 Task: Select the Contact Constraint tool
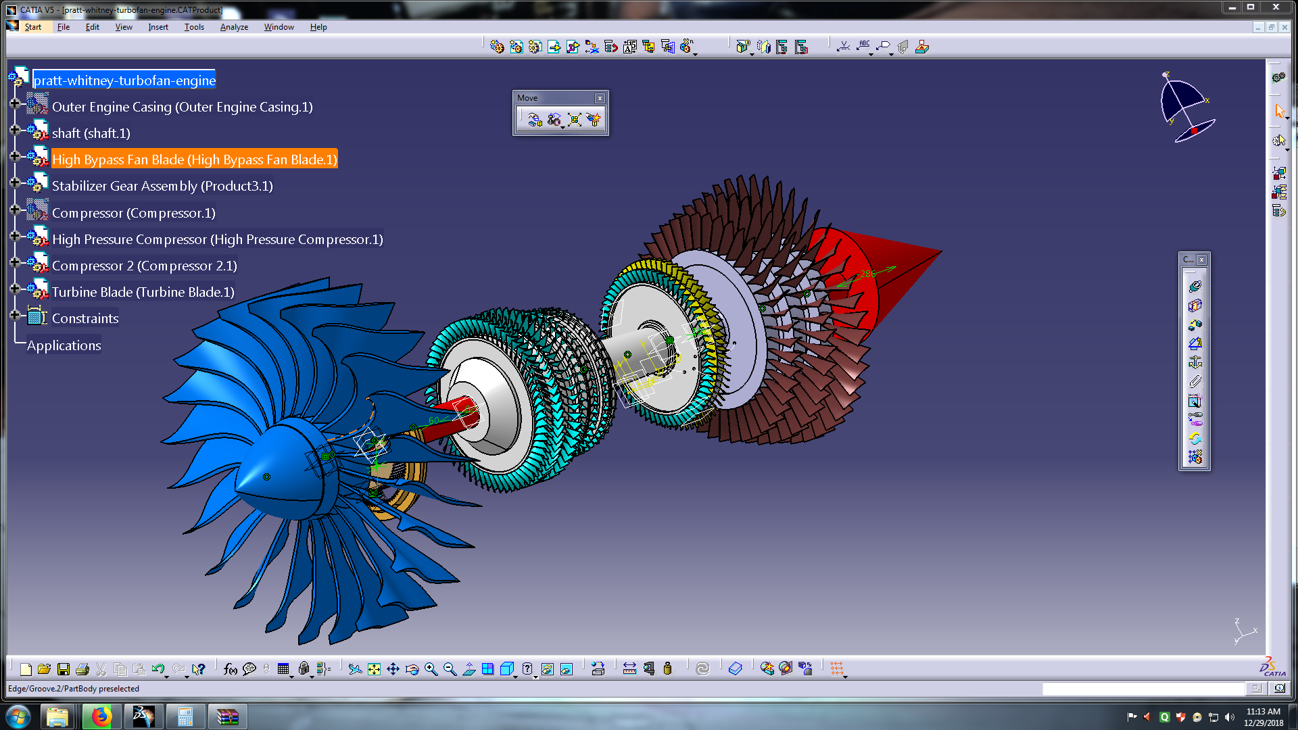pyautogui.click(x=1195, y=306)
